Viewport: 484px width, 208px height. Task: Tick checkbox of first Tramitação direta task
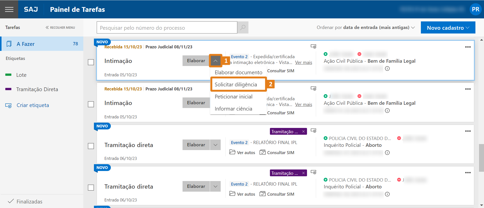click(x=91, y=146)
